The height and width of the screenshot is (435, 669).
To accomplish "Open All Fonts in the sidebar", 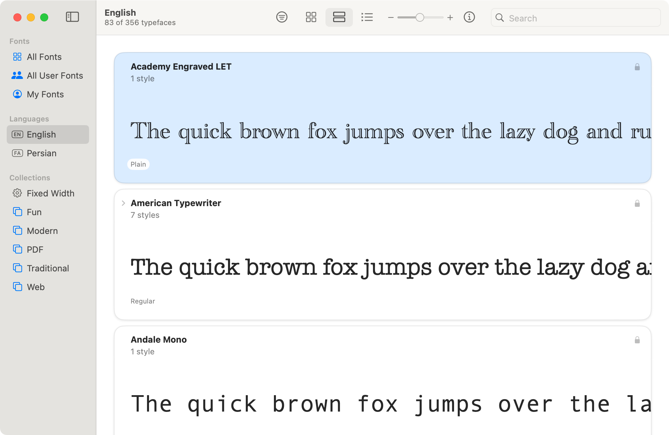I will click(x=44, y=57).
